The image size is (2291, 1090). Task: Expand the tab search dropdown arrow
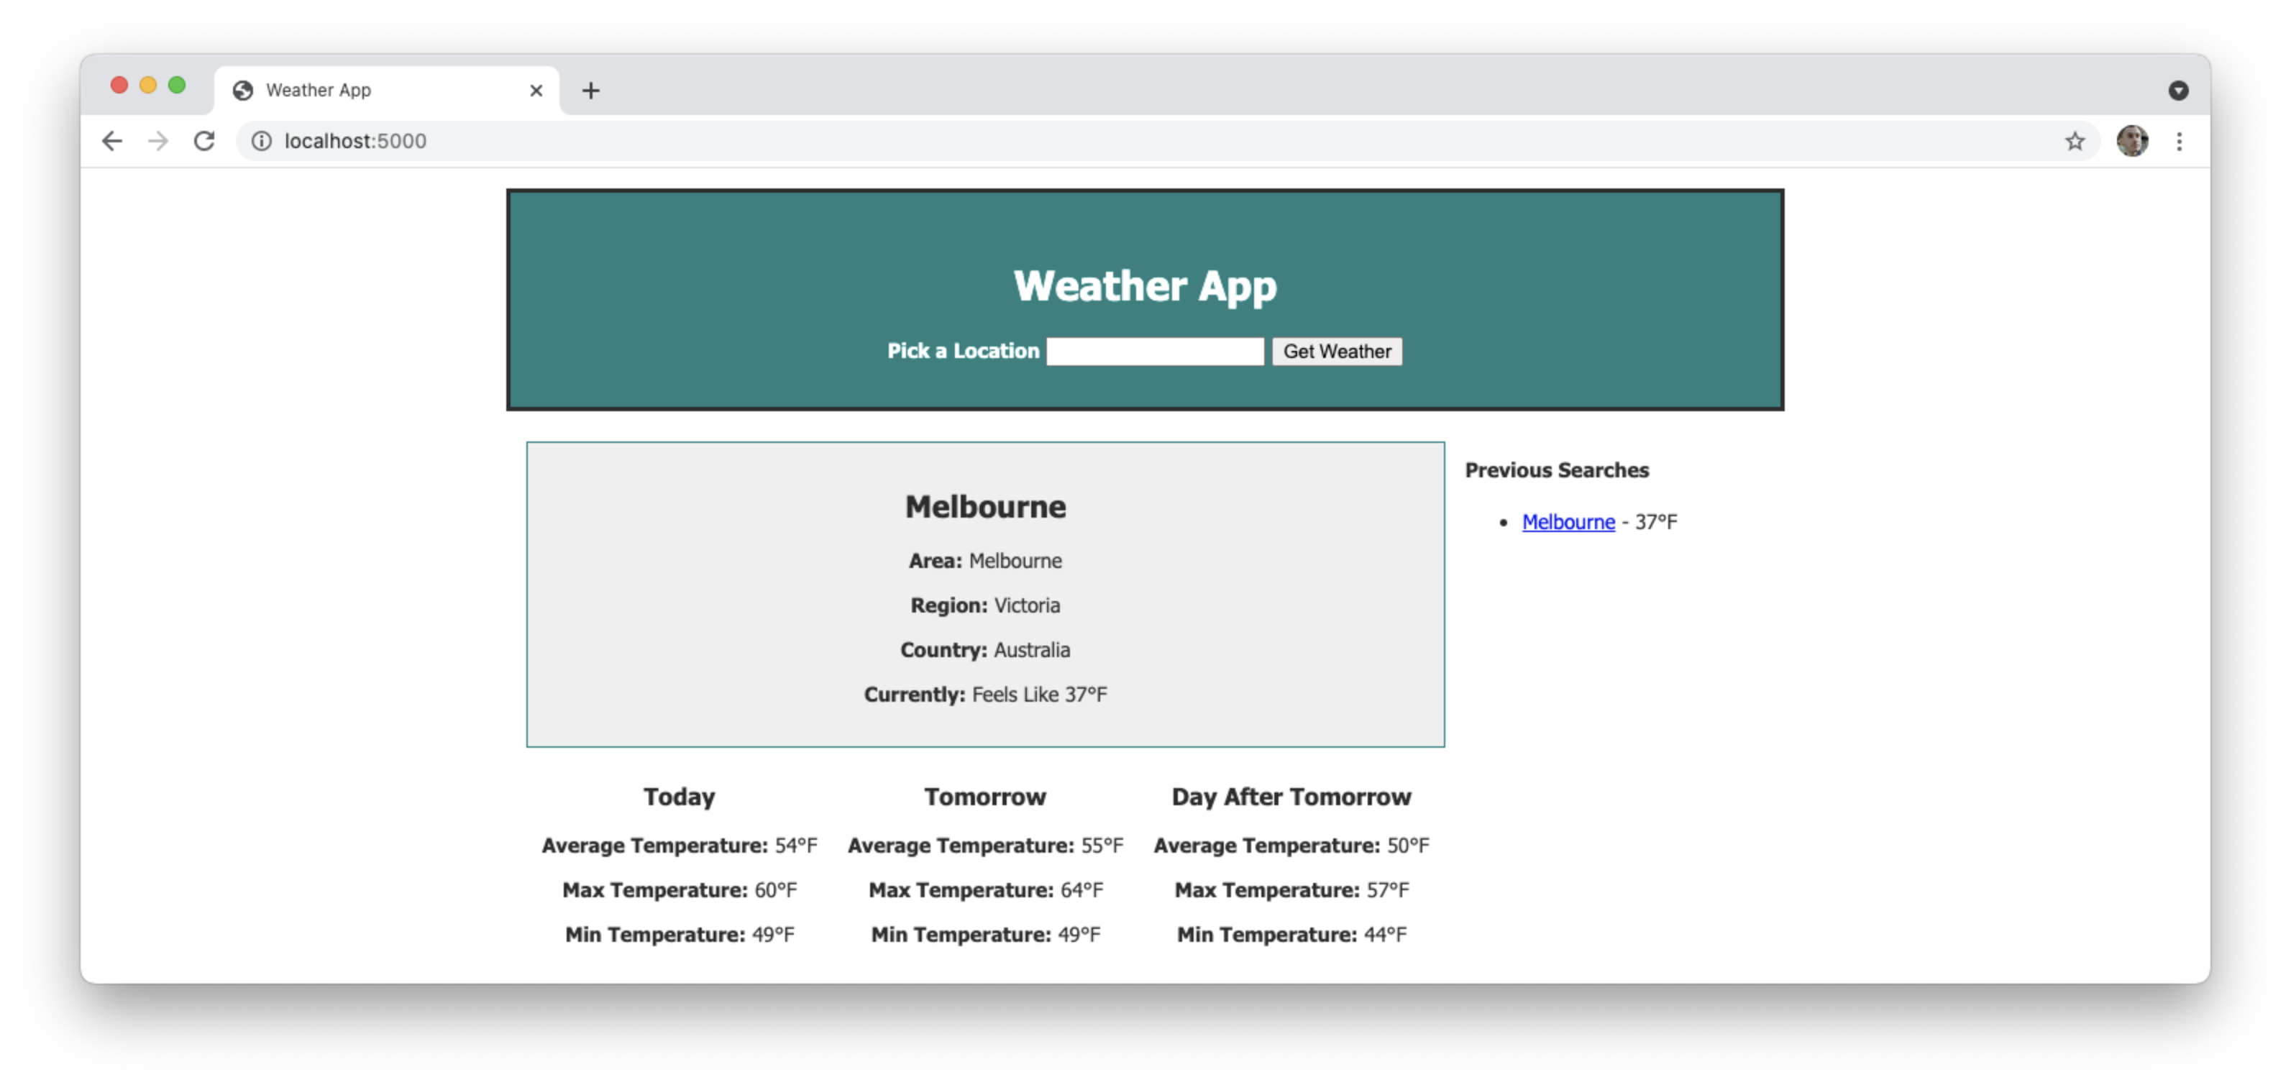coord(2177,91)
